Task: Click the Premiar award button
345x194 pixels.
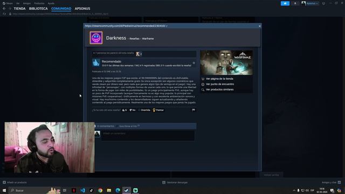Action: click(x=158, y=110)
